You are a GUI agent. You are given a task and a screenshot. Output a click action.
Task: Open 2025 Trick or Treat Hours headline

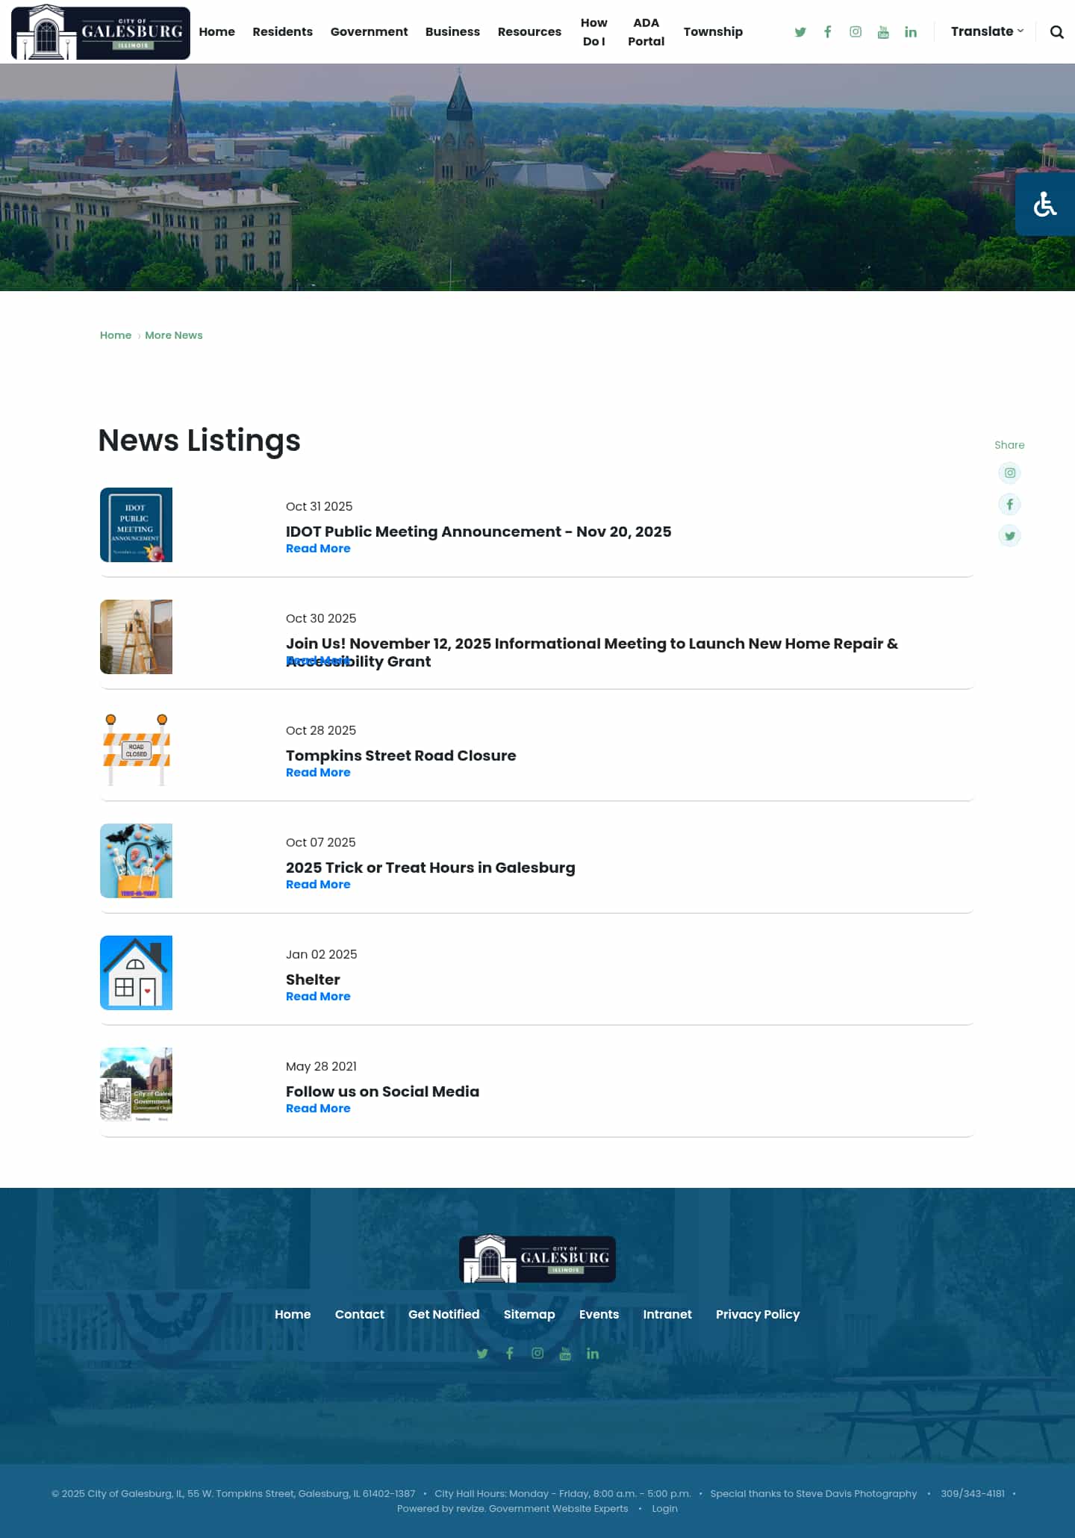point(431,868)
